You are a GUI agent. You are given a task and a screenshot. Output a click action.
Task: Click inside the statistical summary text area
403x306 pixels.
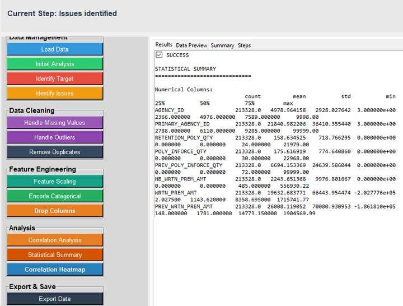[277, 252]
